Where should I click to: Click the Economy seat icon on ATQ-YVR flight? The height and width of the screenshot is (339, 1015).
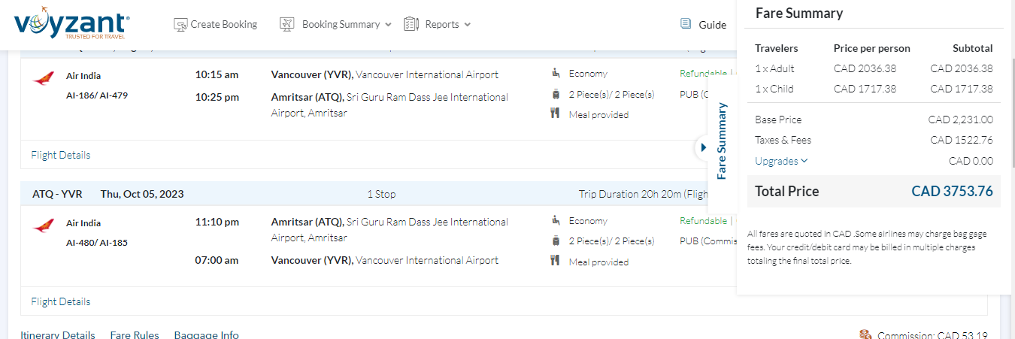tap(556, 220)
